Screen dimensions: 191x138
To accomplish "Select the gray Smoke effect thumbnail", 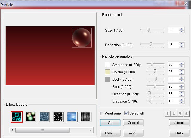I will pyautogui.click(x=86, y=117).
